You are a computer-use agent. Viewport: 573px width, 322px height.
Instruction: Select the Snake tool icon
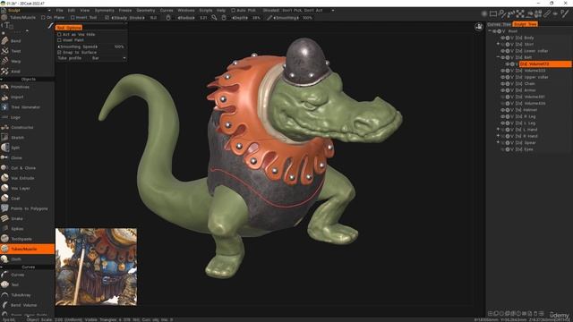tap(4, 218)
